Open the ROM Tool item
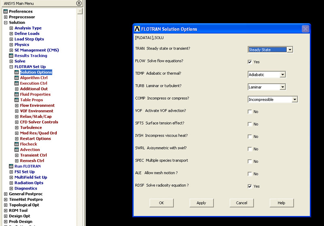The width and height of the screenshot is (324, 226). [18, 211]
